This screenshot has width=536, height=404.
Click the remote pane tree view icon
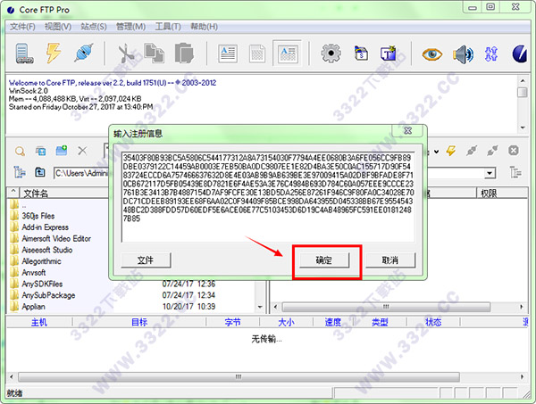(x=515, y=172)
